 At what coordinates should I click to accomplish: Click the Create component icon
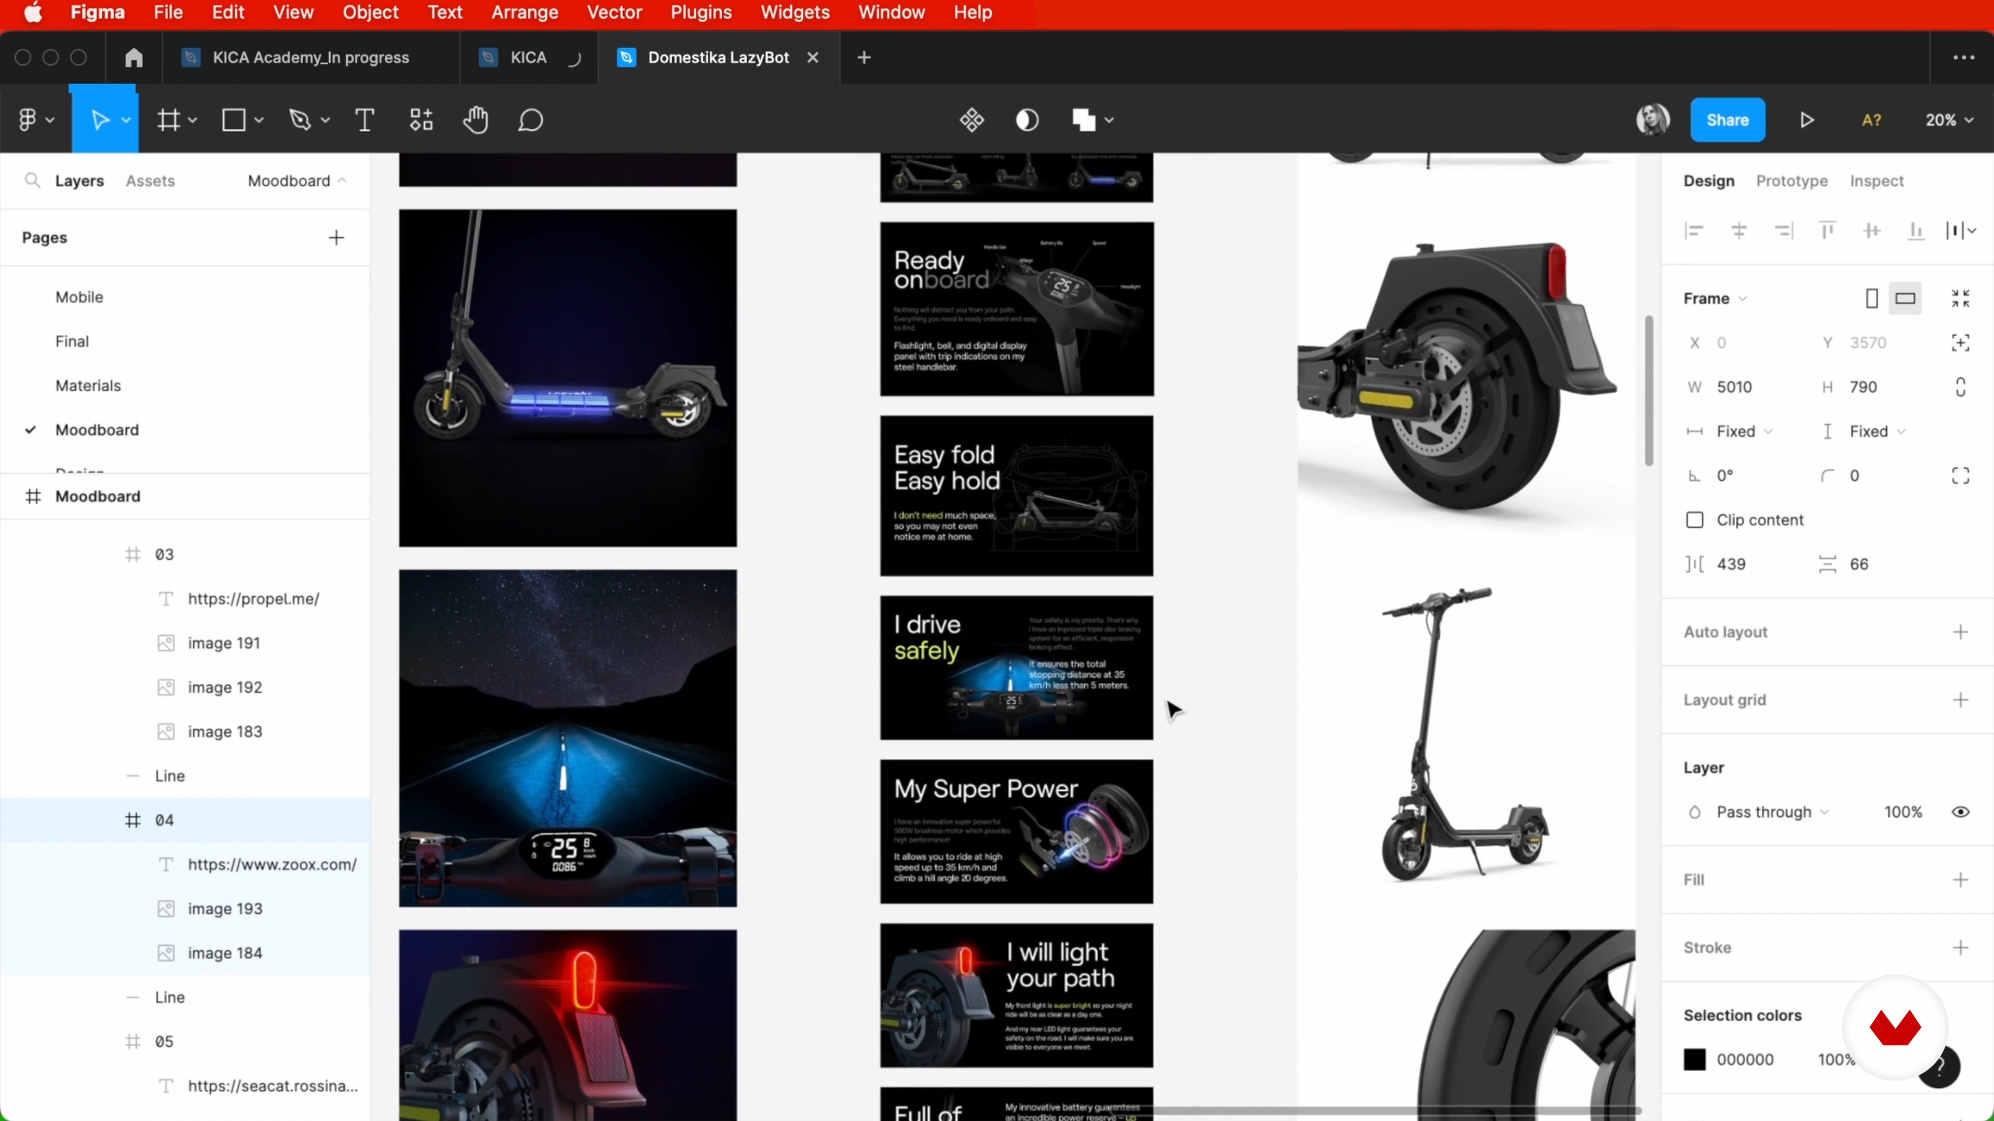click(972, 120)
